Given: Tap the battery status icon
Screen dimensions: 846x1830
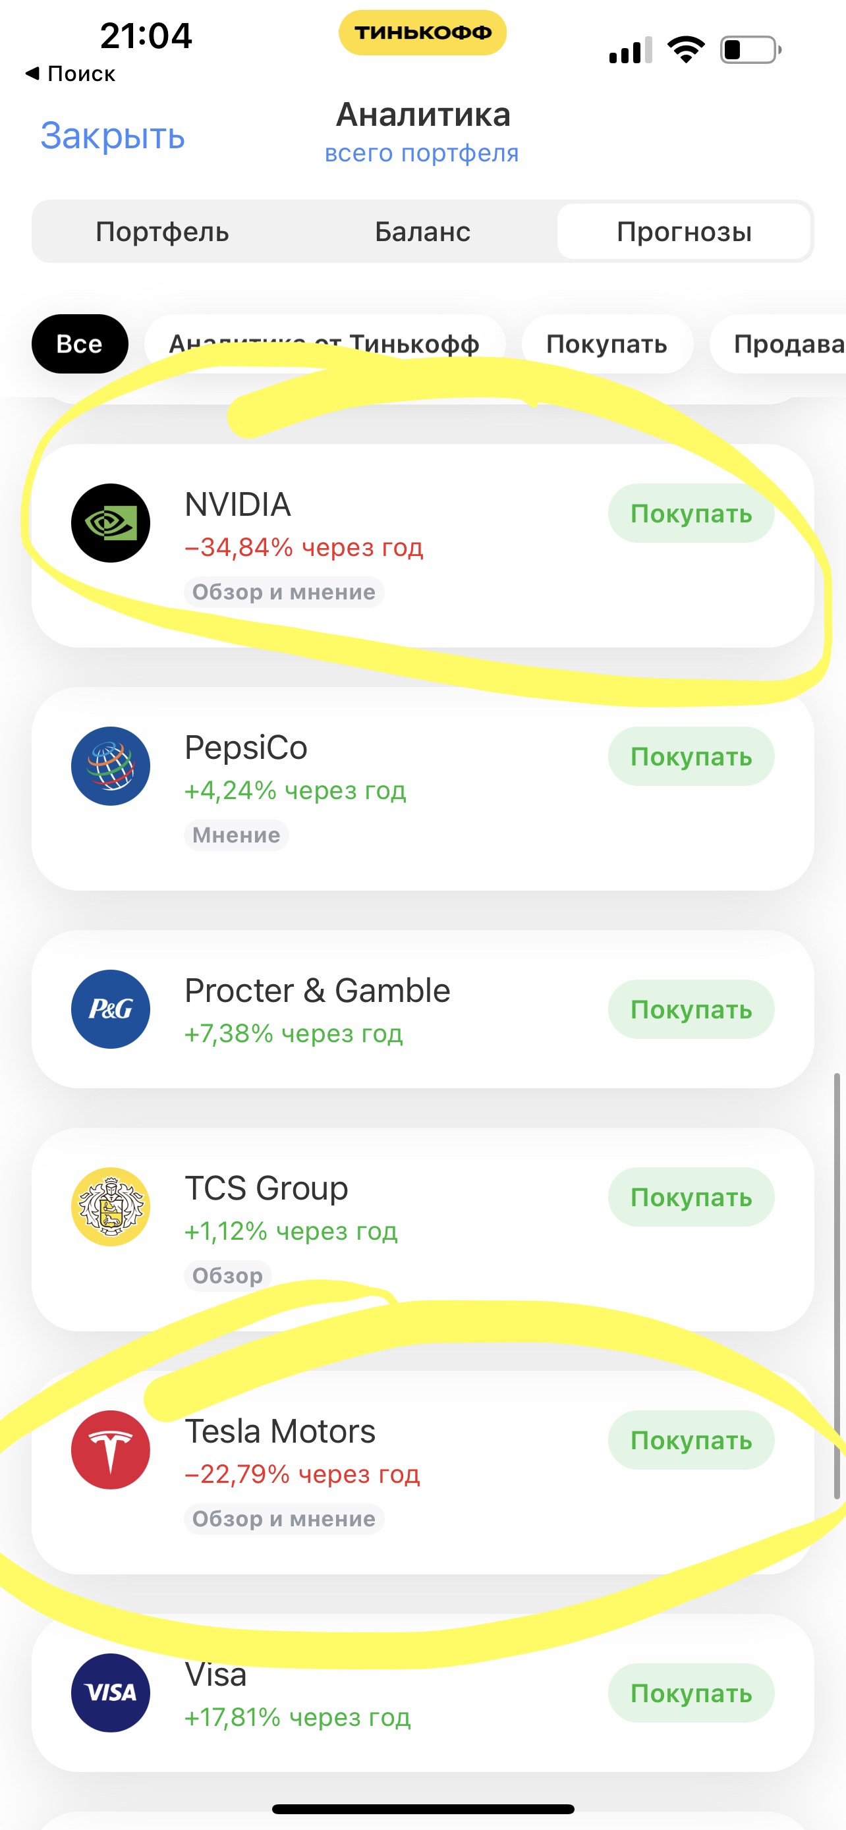Looking at the screenshot, I should [751, 49].
